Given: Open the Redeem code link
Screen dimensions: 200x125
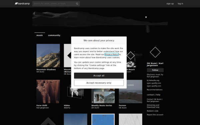Looking at the screenshot, I should point(152,111).
